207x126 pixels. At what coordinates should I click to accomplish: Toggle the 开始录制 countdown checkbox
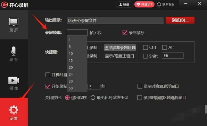click(x=48, y=86)
